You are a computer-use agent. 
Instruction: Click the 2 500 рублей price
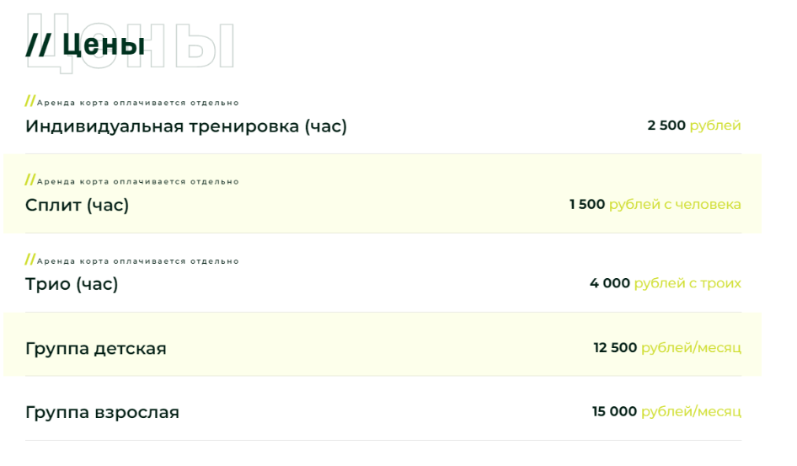pyautogui.click(x=694, y=126)
